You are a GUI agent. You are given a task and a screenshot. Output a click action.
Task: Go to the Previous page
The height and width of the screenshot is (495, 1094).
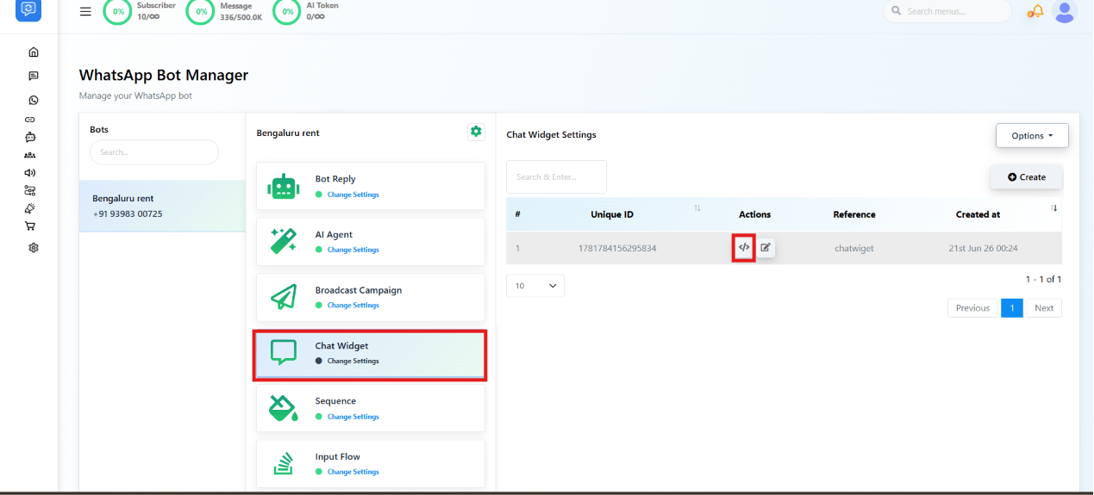(x=972, y=308)
